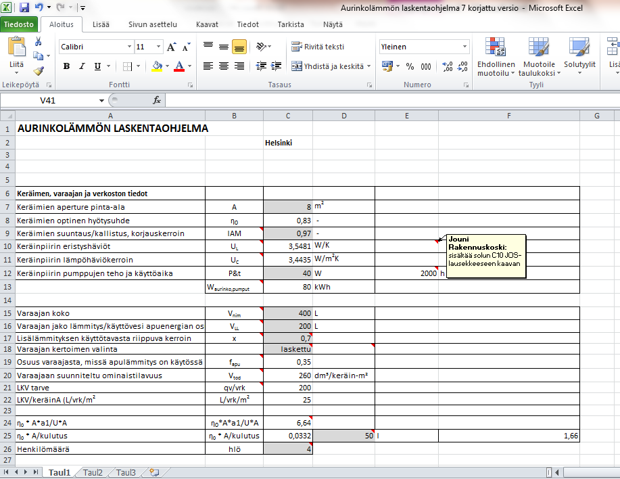Decrease font size with small A icon
Screen dimensions: 620x479
point(186,47)
